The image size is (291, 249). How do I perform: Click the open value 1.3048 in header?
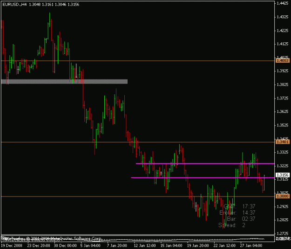click(x=35, y=5)
